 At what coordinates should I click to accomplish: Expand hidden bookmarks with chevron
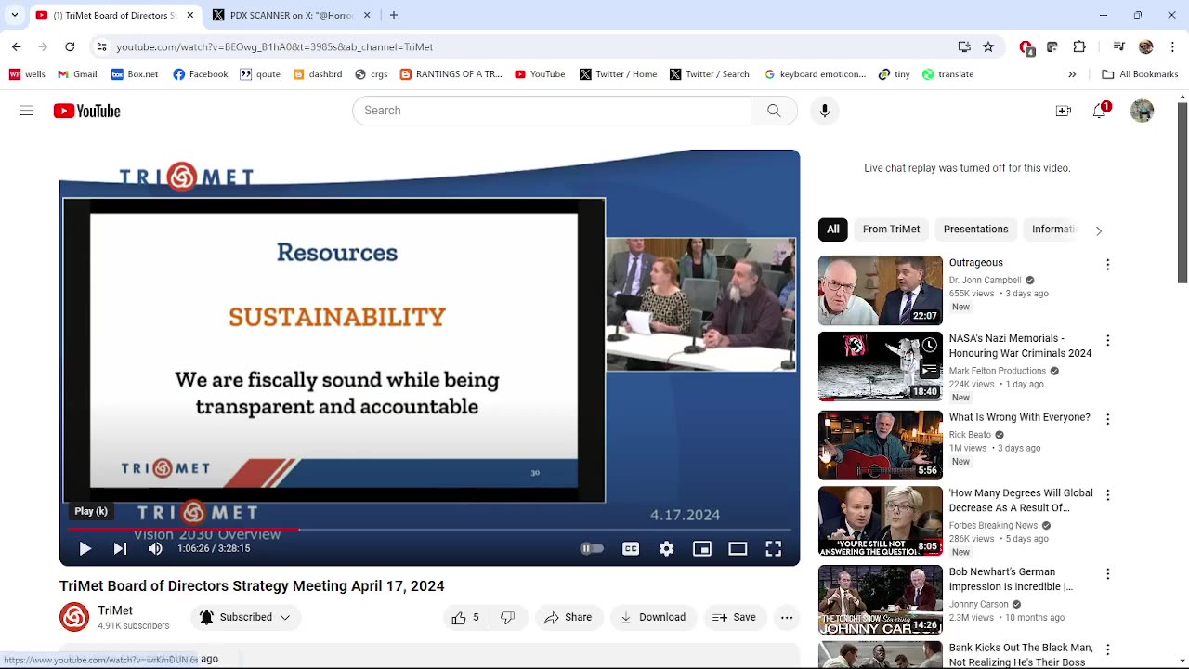point(1072,74)
